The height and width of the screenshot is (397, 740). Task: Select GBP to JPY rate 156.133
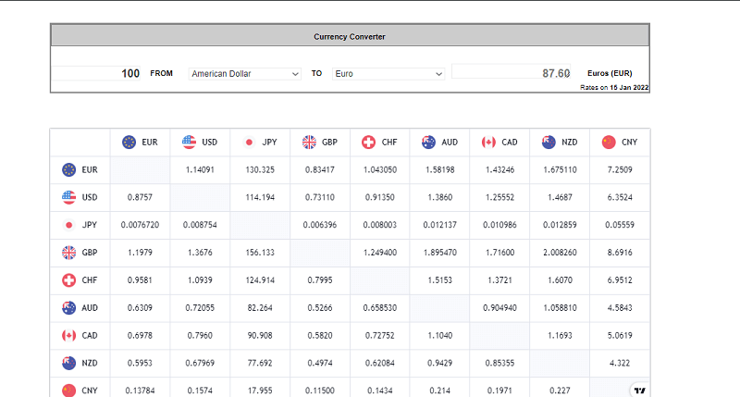tap(260, 253)
